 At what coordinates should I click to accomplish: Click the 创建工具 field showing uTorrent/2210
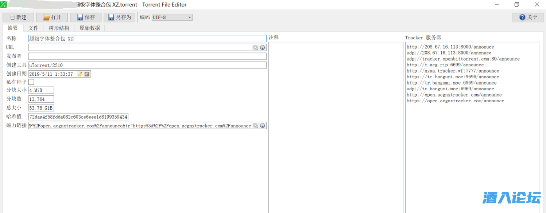147,65
